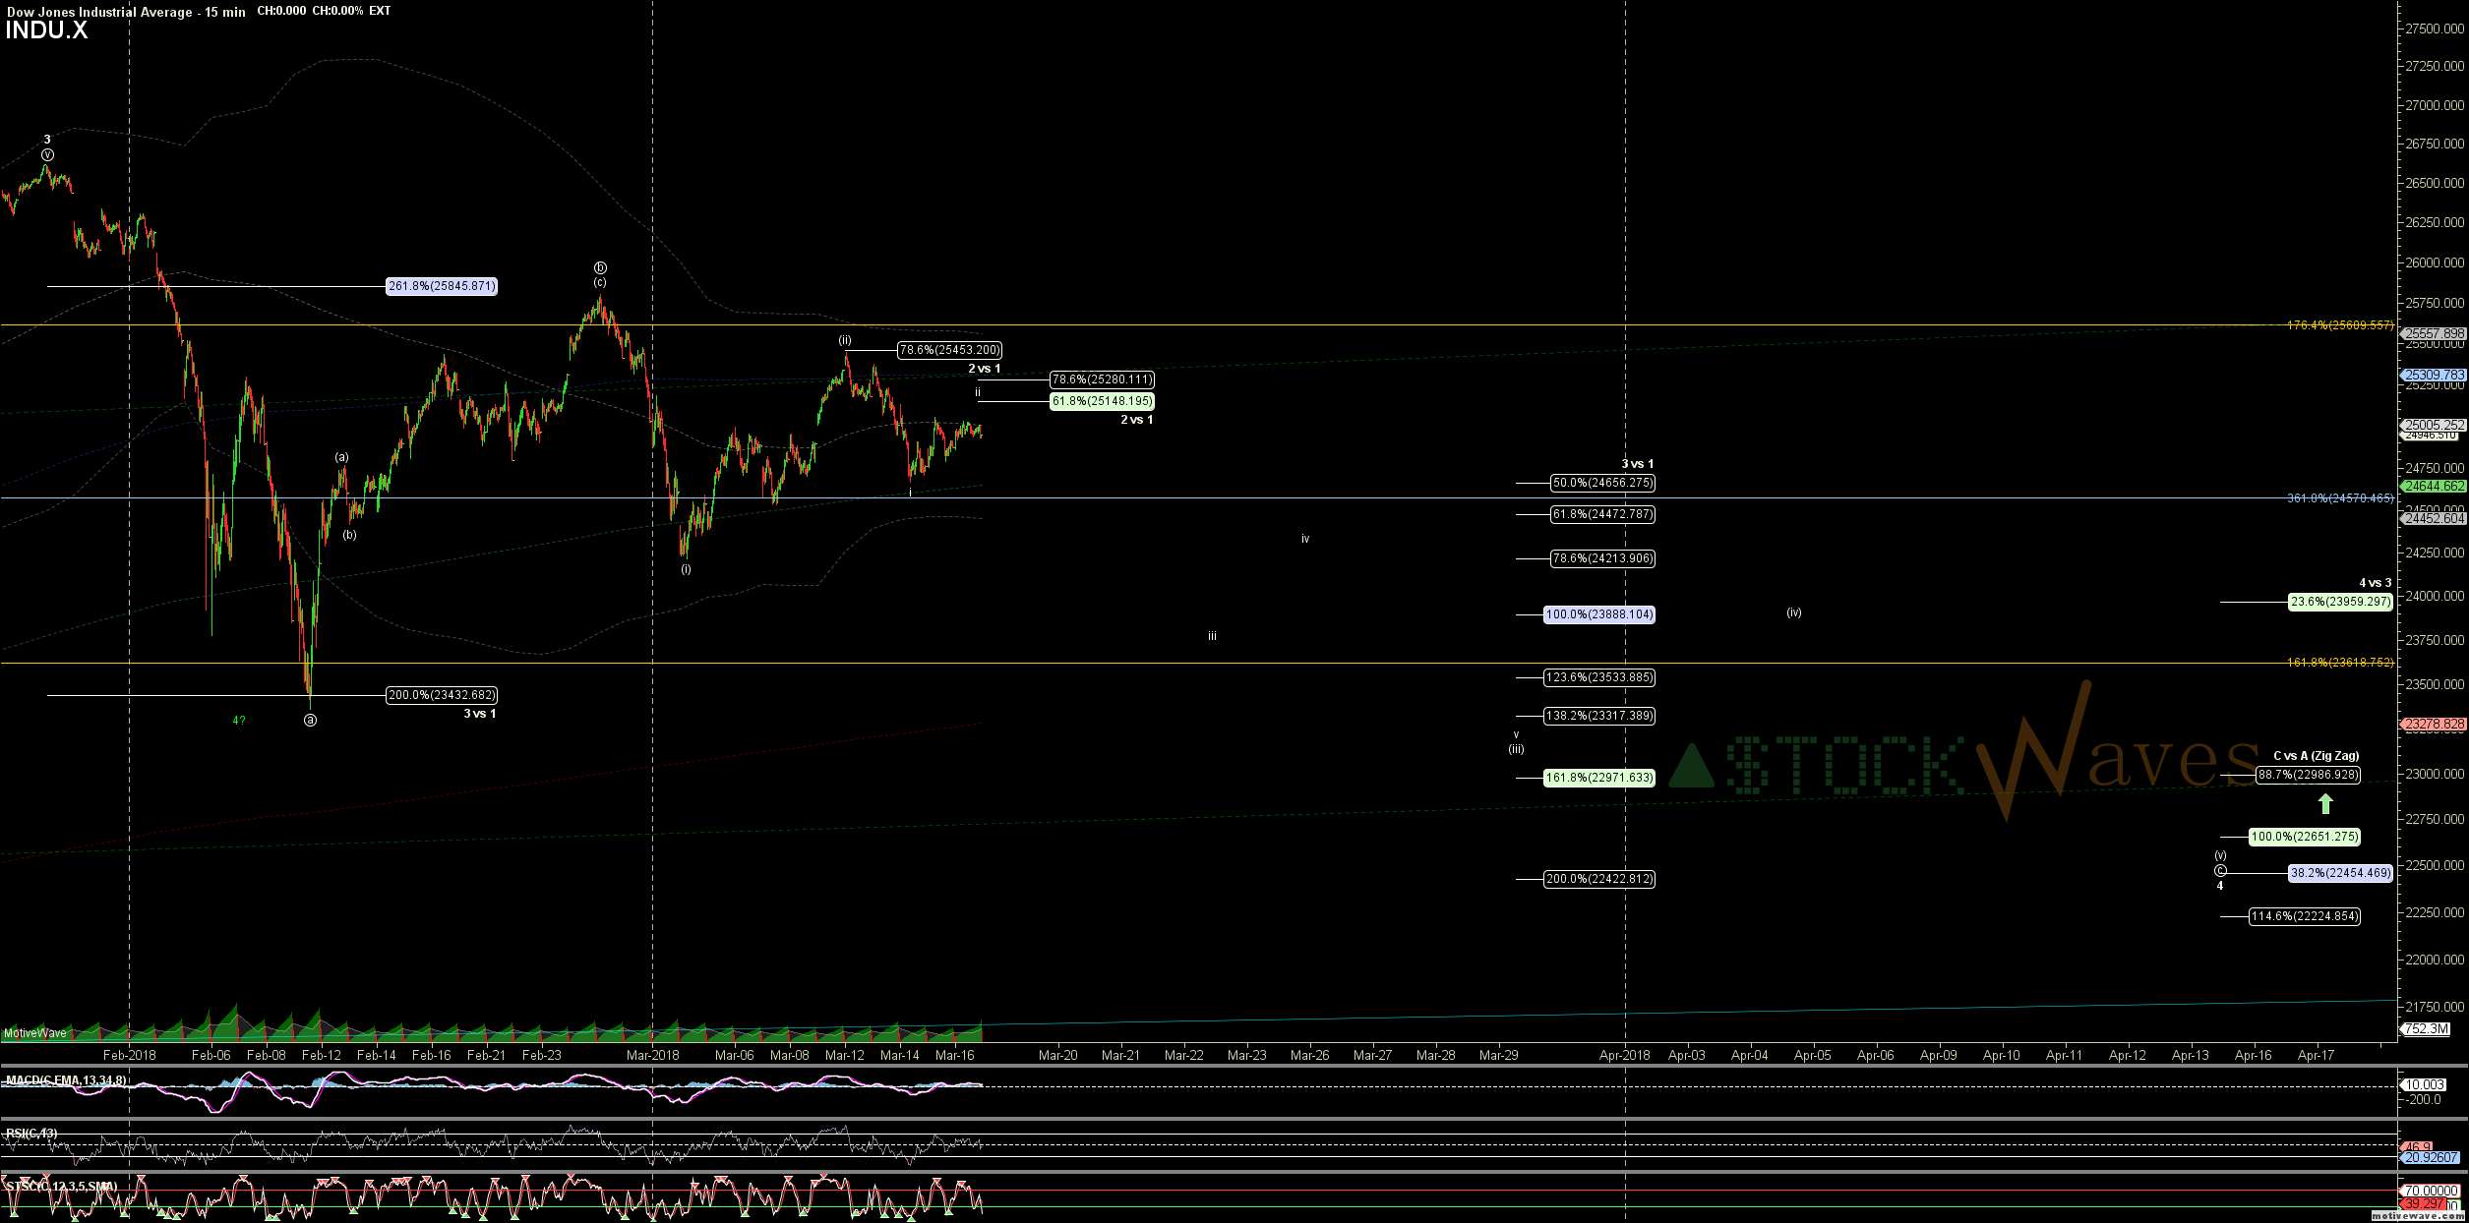This screenshot has width=2469, height=1223.
Task: Click the orange 161.8%(23618.752) line label
Action: pos(2340,663)
